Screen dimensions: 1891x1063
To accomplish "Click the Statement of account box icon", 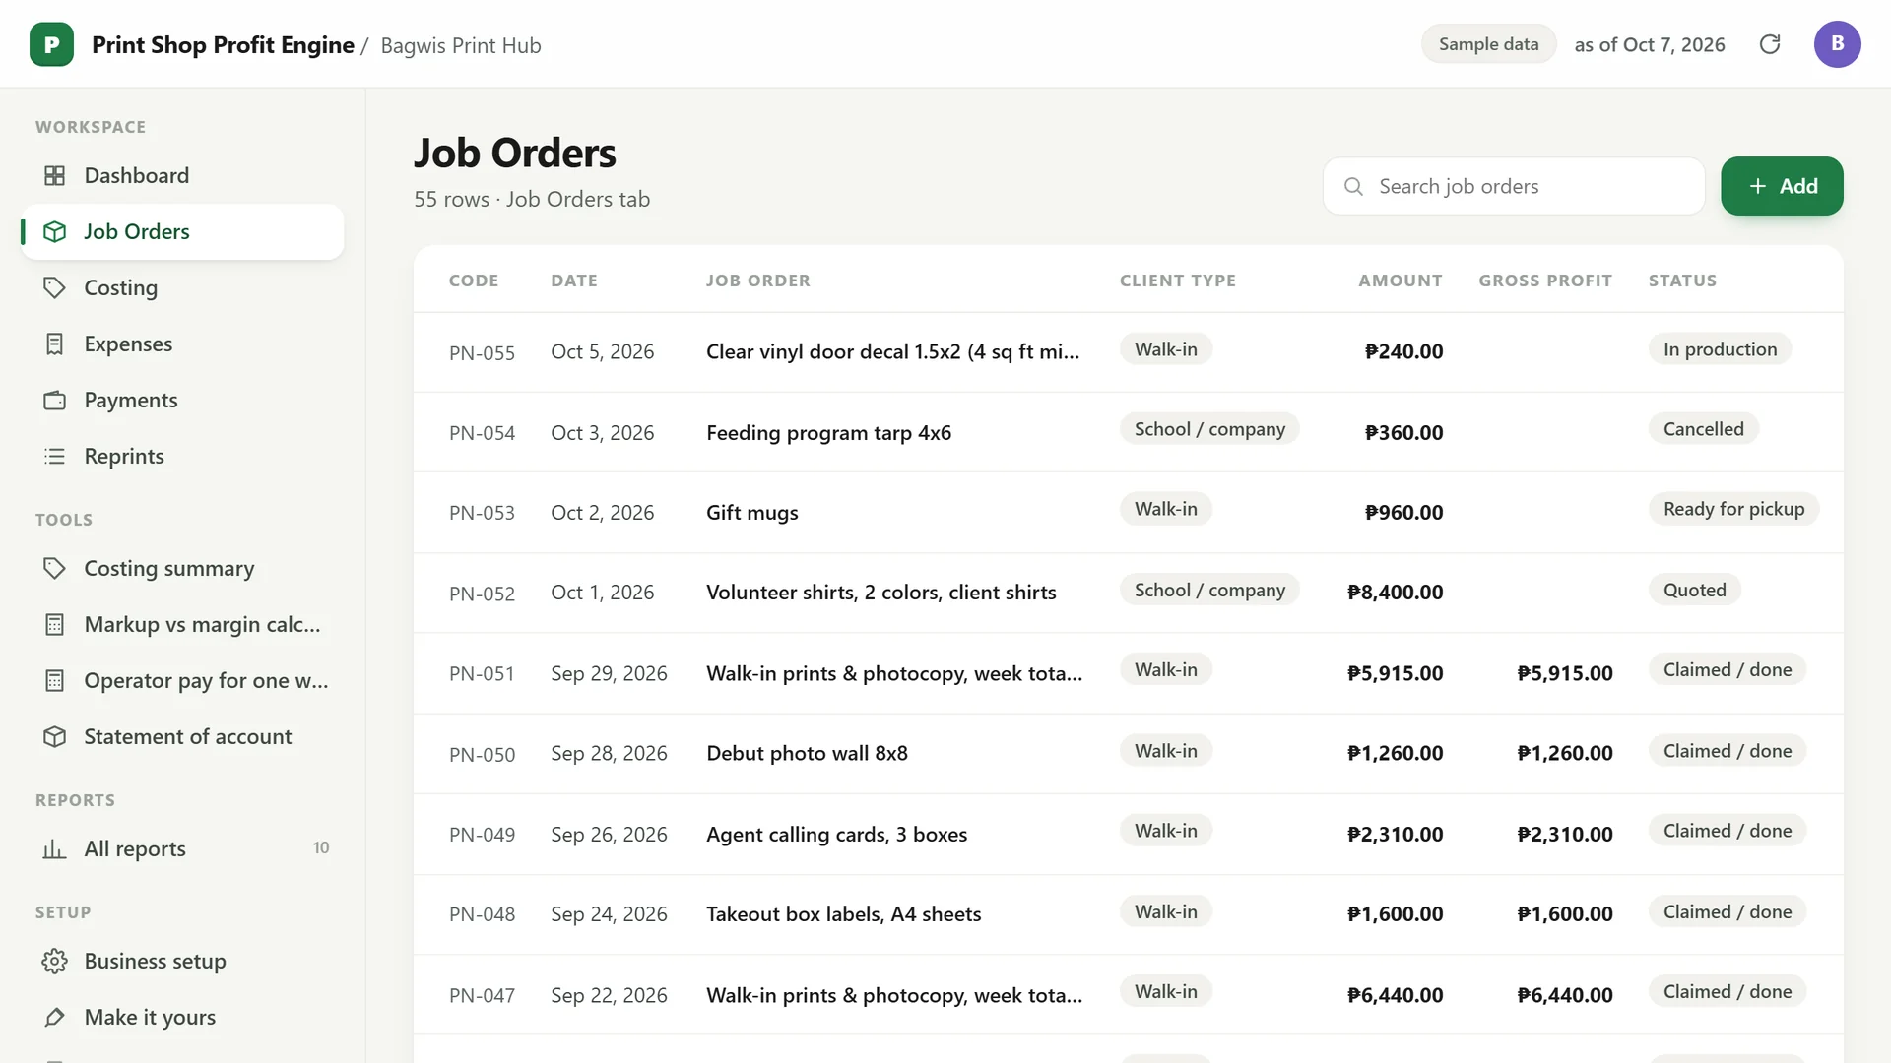I will tap(55, 736).
